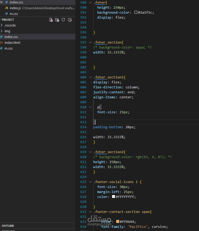Screen dimensions: 199x231
Task: Open color picker for #ffffffff swatch
Action: pyautogui.click(x=113, y=197)
